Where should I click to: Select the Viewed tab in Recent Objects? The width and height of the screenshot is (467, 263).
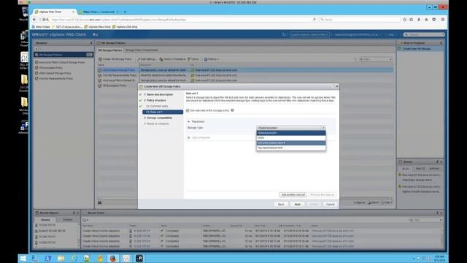tap(45, 220)
